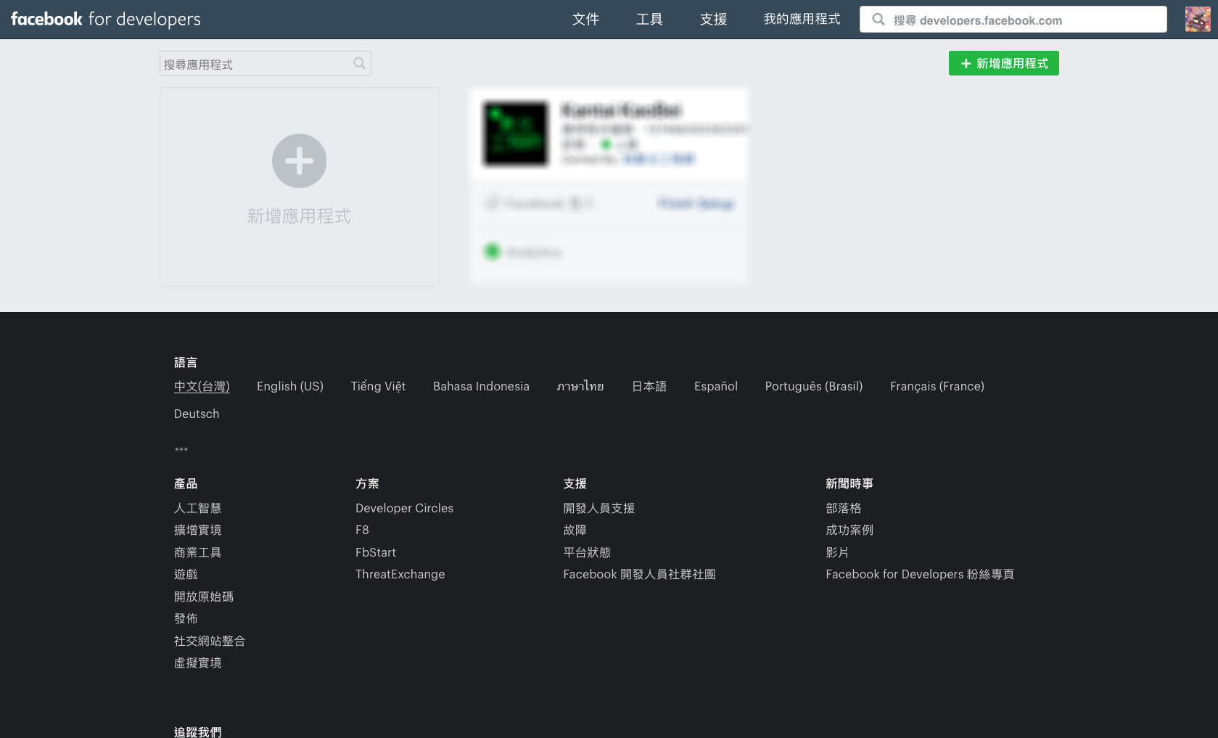This screenshot has width=1218, height=738.
Task: Click the green 新增應用程式 button
Action: 1004,63
